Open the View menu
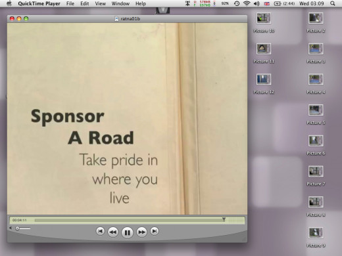Image resolution: width=342 pixels, height=256 pixels. tap(101, 3)
